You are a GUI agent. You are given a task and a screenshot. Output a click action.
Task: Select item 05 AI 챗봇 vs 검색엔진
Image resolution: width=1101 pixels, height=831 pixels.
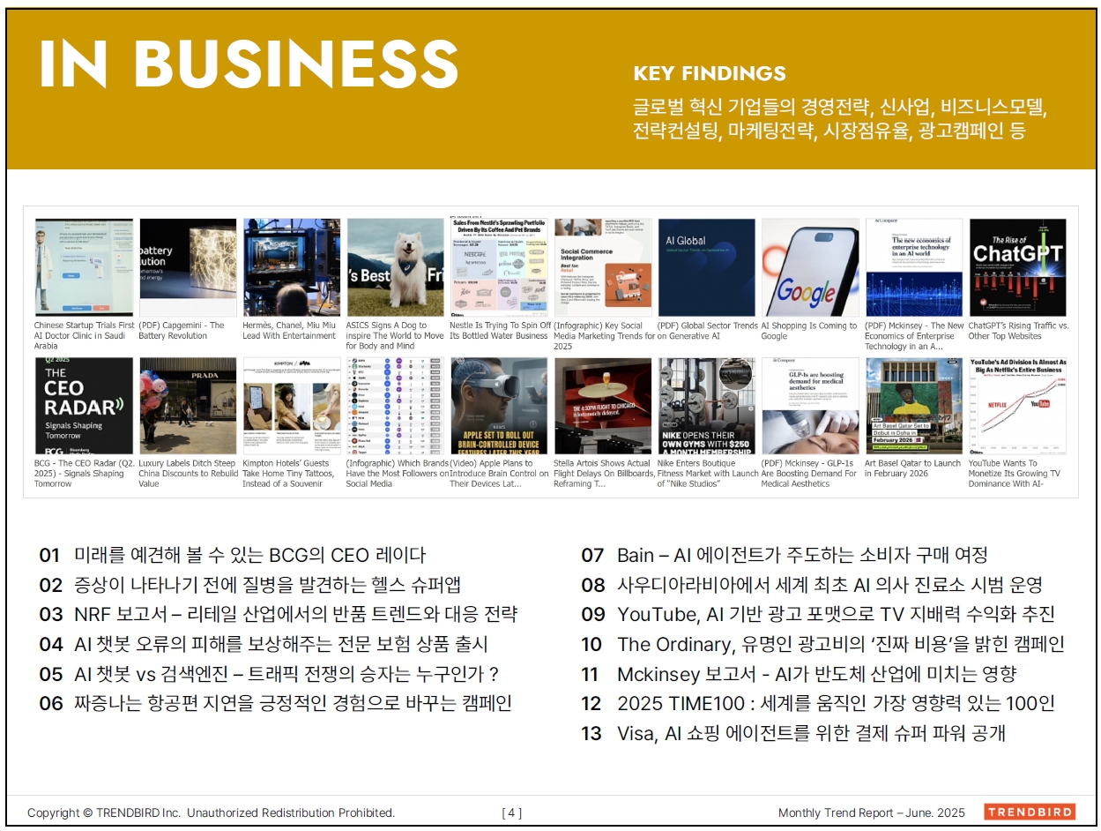[269, 674]
